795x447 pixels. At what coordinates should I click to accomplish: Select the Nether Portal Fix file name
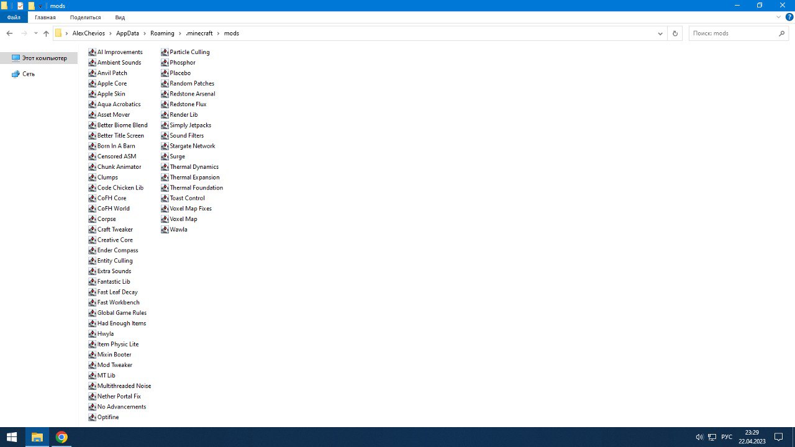pyautogui.click(x=119, y=397)
